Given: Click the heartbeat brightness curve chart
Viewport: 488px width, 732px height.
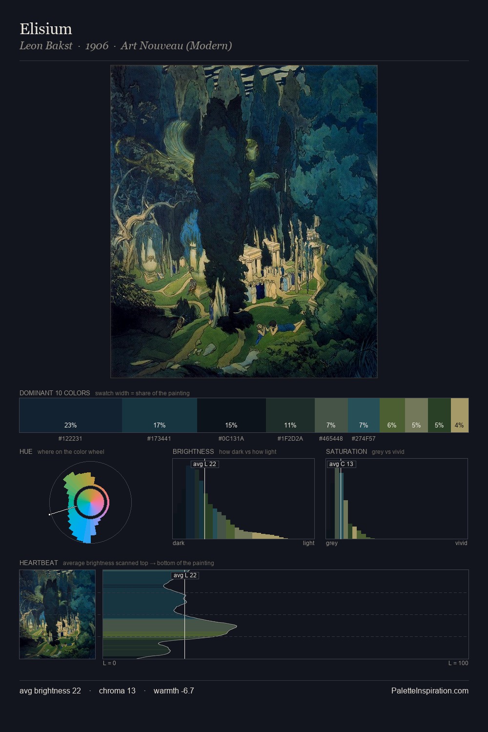Looking at the screenshot, I should pyautogui.click(x=285, y=614).
